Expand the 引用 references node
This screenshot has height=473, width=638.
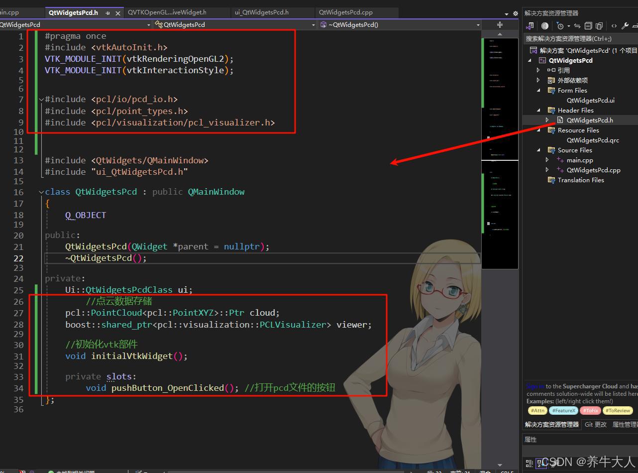(x=538, y=70)
